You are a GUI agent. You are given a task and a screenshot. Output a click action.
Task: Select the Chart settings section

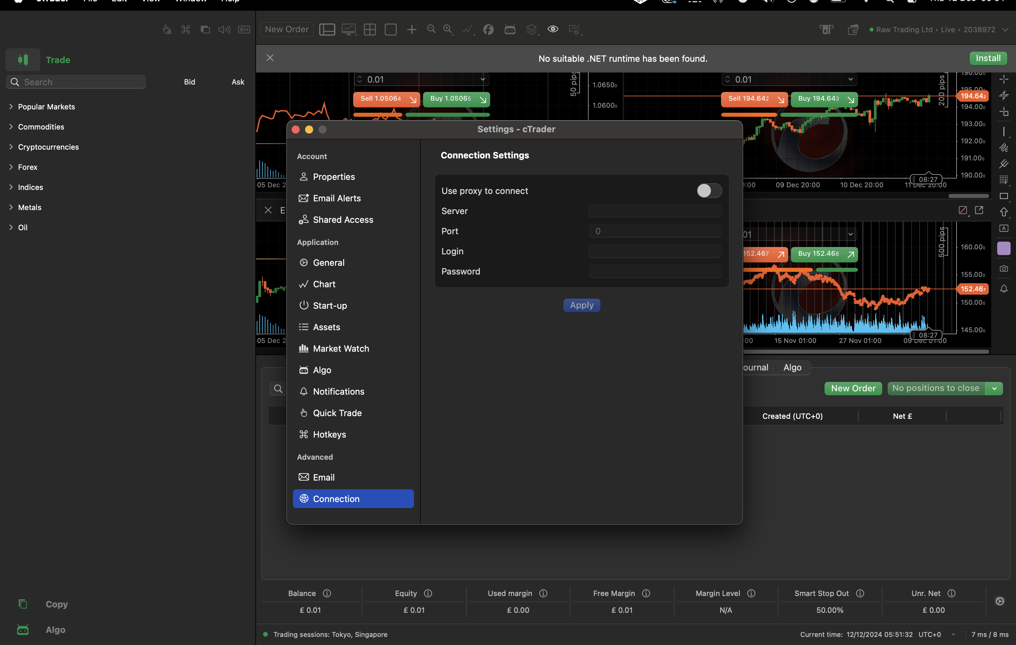[x=353, y=284]
